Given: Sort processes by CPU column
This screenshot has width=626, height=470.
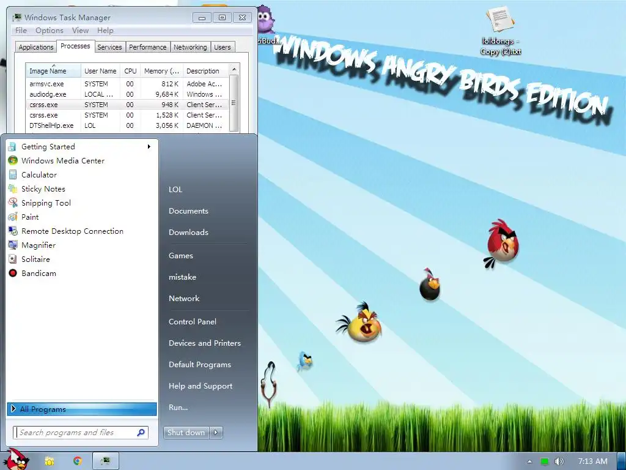Looking at the screenshot, I should pyautogui.click(x=130, y=71).
